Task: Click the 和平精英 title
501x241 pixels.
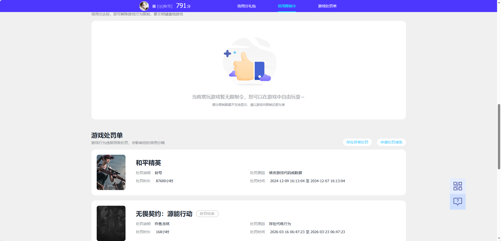Action: [148, 163]
